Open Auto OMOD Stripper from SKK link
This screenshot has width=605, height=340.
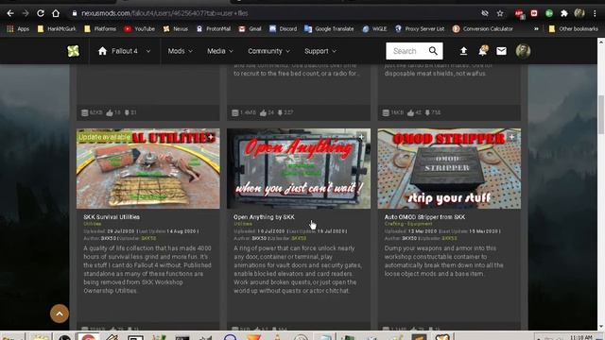click(x=424, y=217)
